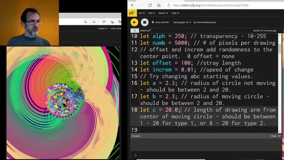
Task: Click the value 2.3 on line 17
Action: coord(170,96)
